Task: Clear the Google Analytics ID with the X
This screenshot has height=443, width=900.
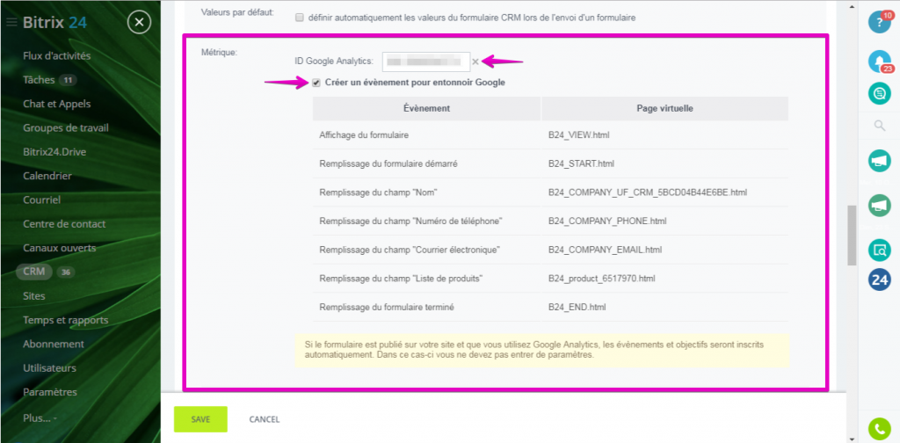Action: click(x=475, y=62)
